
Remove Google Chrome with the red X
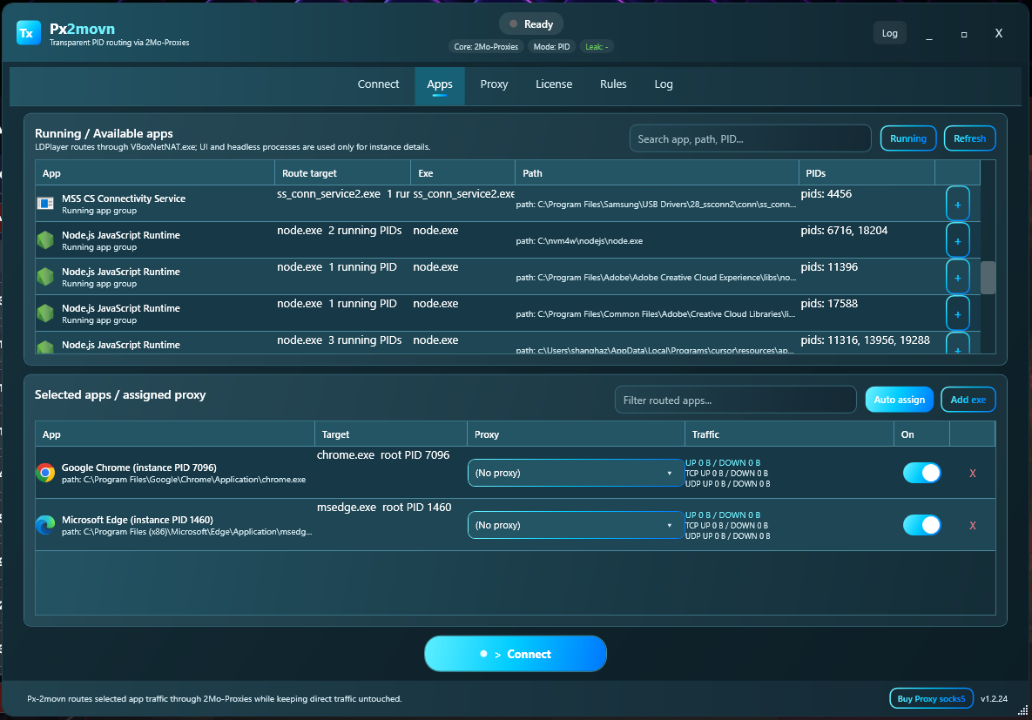[x=972, y=474]
